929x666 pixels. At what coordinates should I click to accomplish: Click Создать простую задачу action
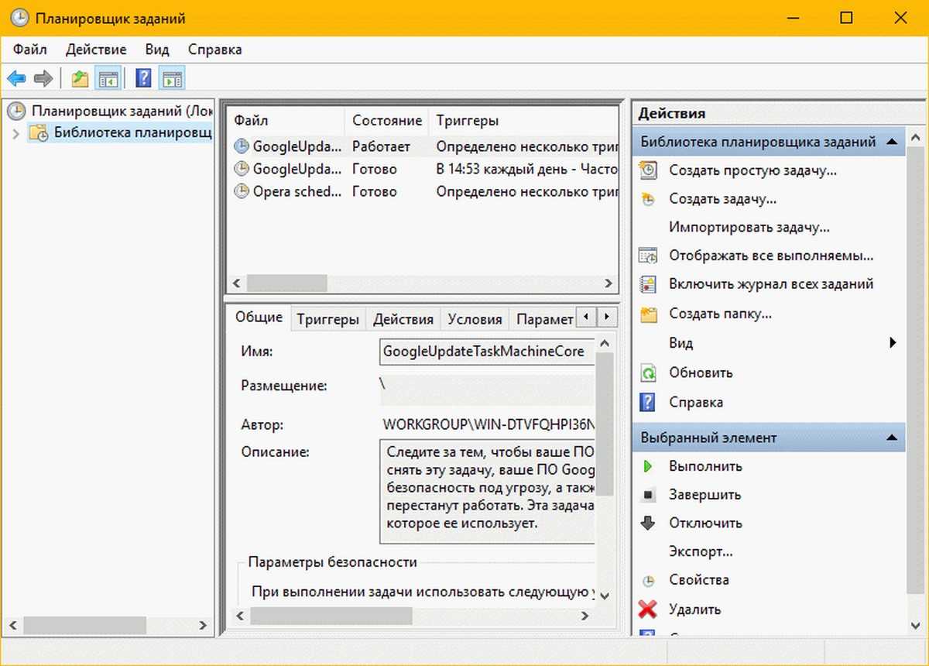click(752, 170)
